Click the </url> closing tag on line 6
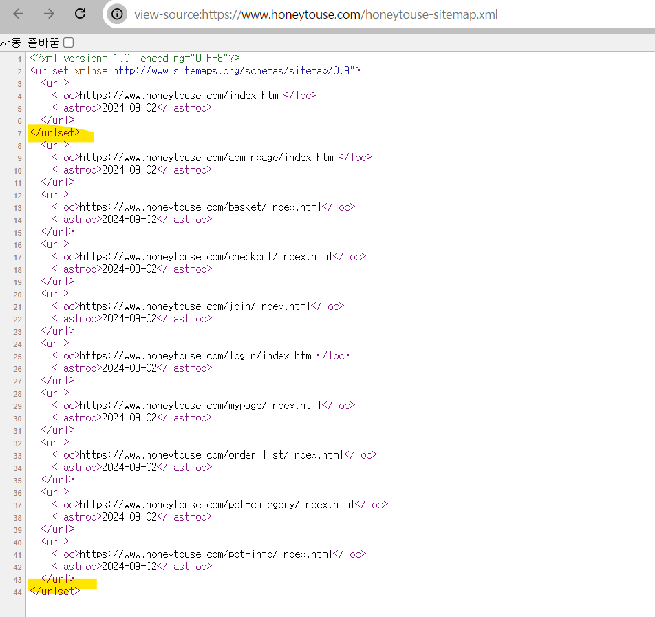The width and height of the screenshot is (655, 617). coord(58,120)
